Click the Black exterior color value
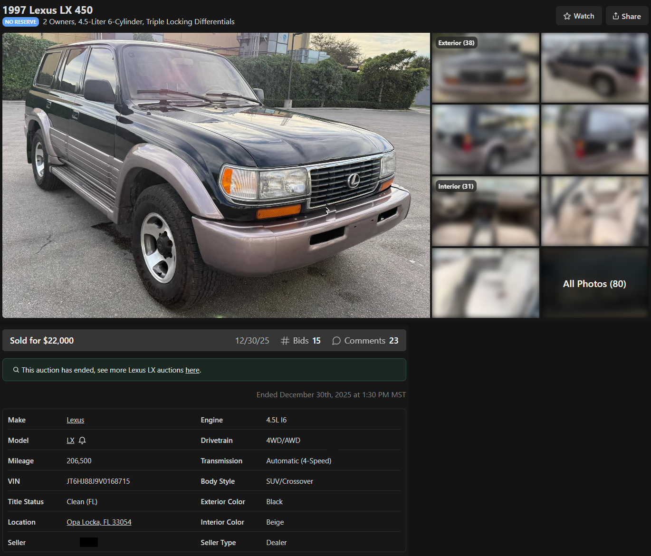 (x=275, y=502)
